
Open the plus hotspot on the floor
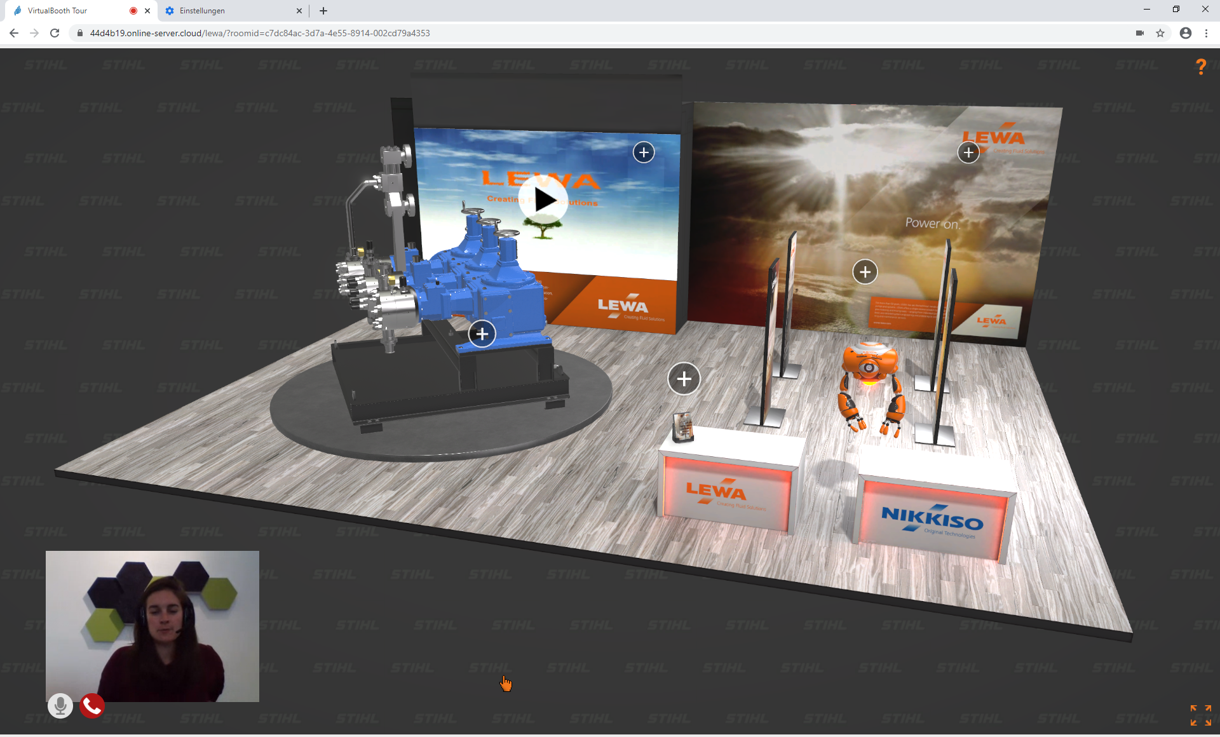pos(684,379)
